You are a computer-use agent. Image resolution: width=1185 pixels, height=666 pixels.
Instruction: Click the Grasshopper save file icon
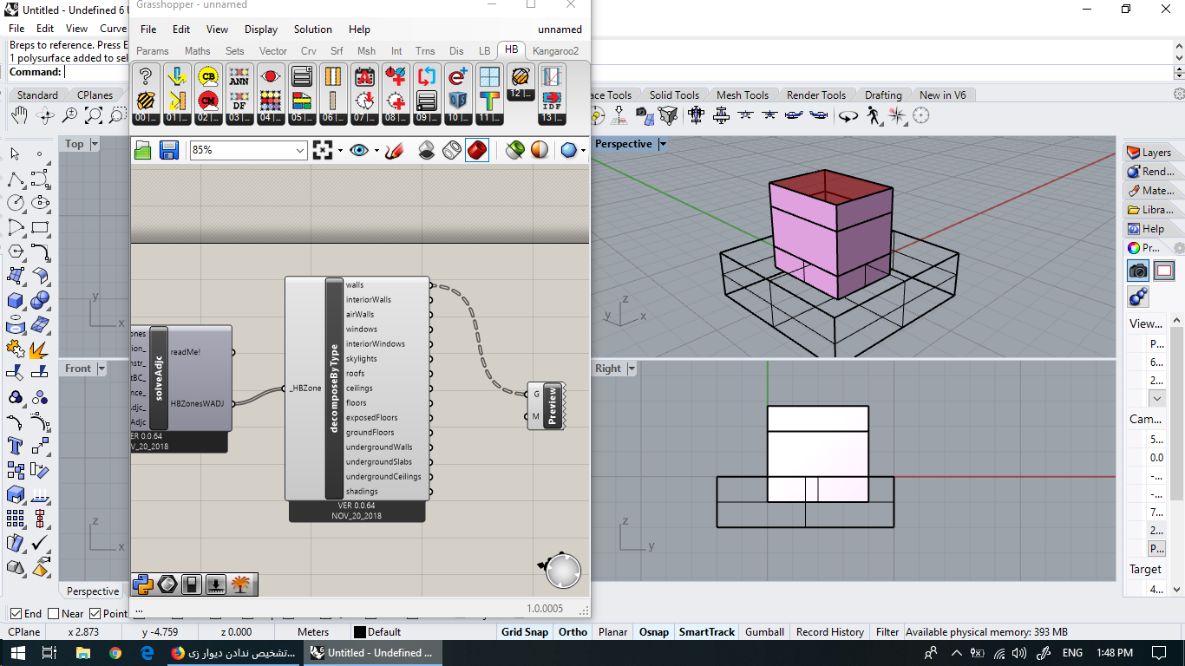pos(169,150)
